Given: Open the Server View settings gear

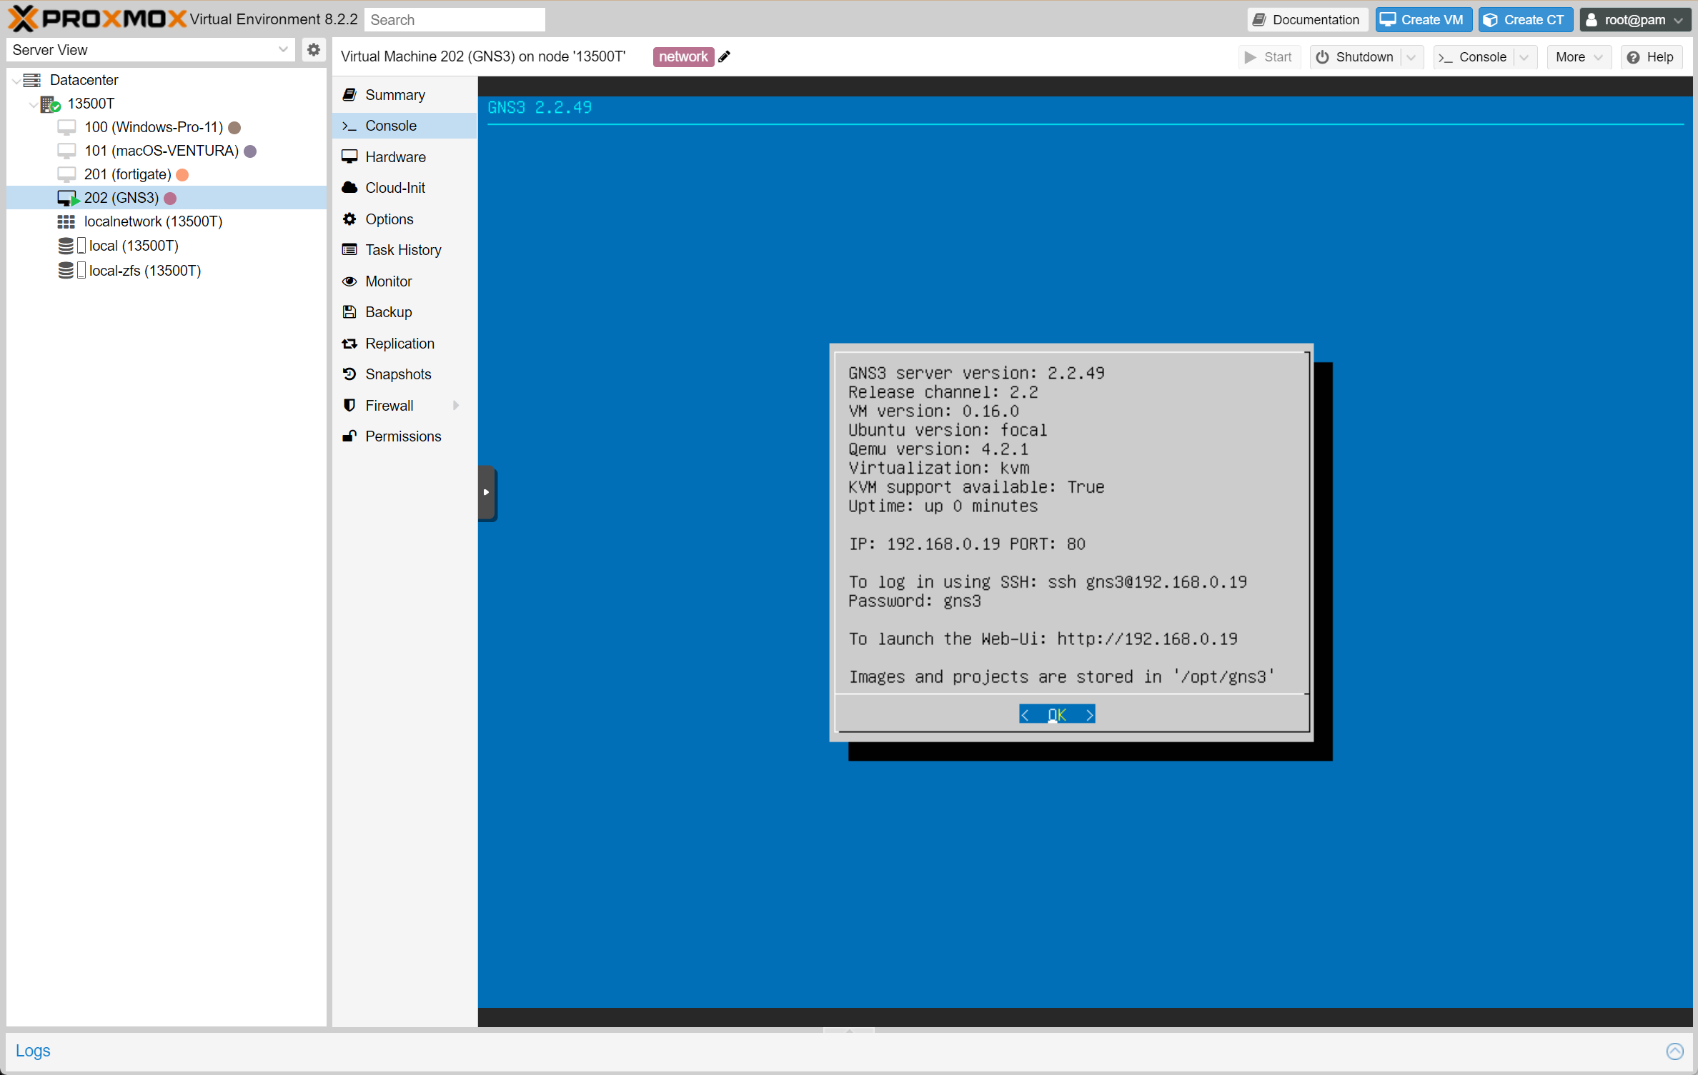Looking at the screenshot, I should pos(313,50).
